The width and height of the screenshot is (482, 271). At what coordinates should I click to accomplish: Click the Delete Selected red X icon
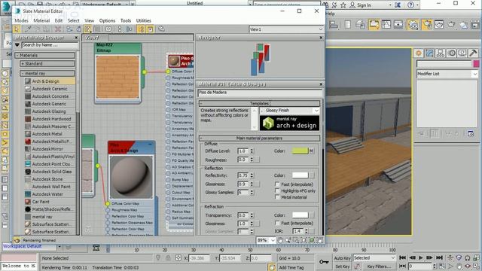(57, 29)
